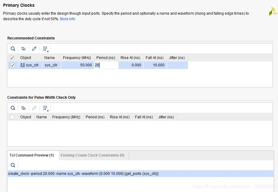The height and width of the screenshot is (192, 278).
Task: Select the create_clock Tcl command line
Action: 83,174
